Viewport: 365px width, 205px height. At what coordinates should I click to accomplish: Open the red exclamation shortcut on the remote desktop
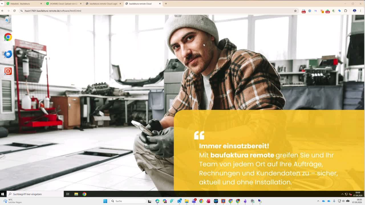click(8, 71)
